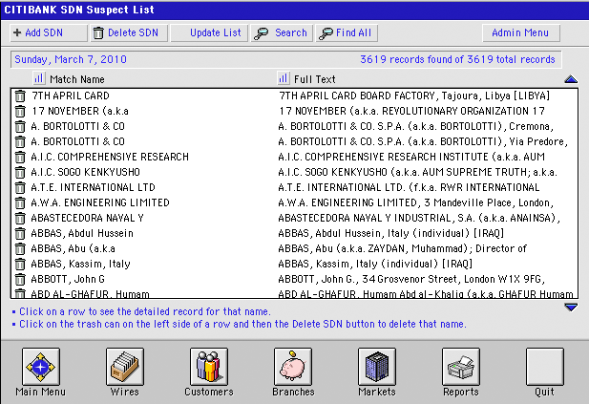Click full text BORTOLOTTI, Via Predore entry
This screenshot has width=589, height=404.
pyautogui.click(x=423, y=141)
